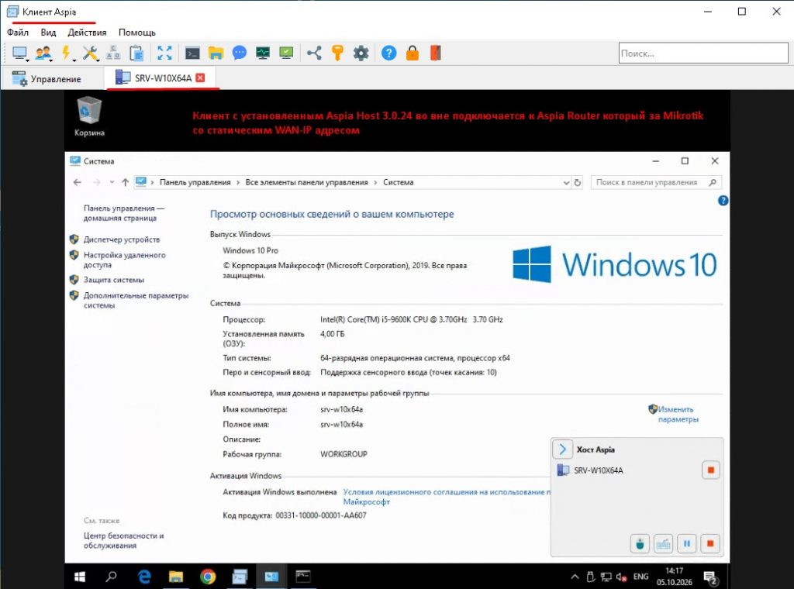Screen dimensions: 794x589
Task: Show hidden tray icons on the remote taskbar
Action: pyautogui.click(x=575, y=577)
